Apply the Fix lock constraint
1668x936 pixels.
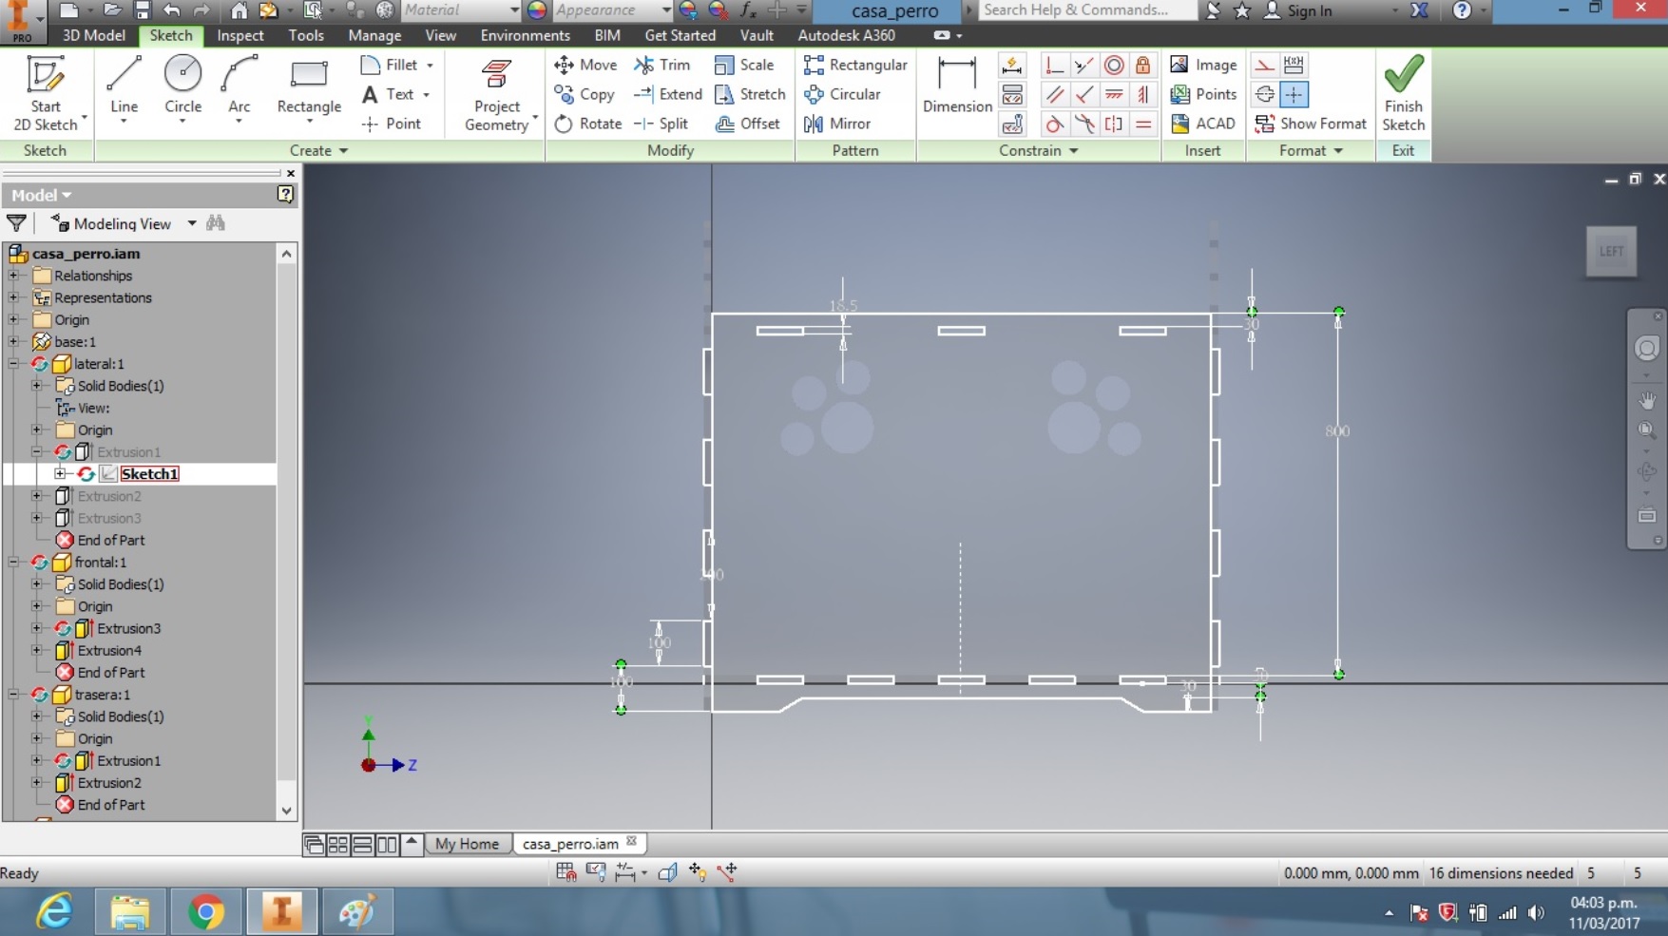(x=1143, y=65)
